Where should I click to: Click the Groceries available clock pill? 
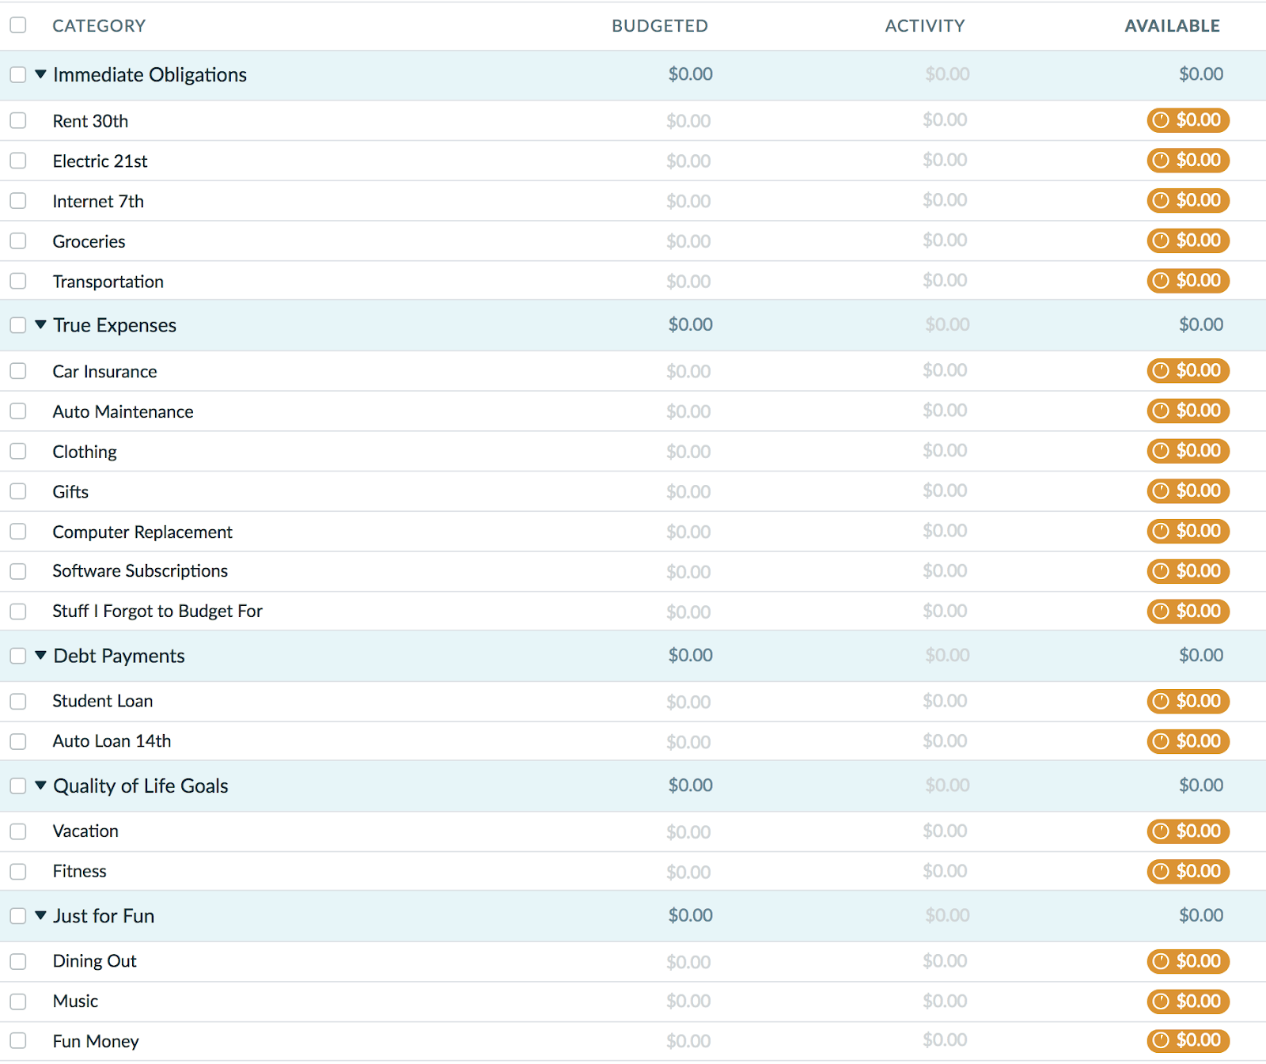[x=1188, y=240]
